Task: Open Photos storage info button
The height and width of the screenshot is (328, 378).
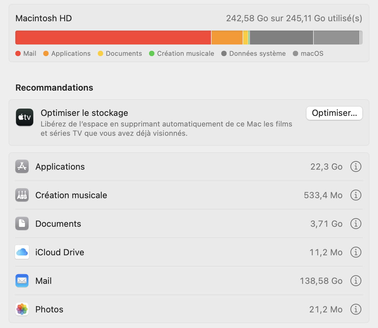Action: click(x=356, y=309)
